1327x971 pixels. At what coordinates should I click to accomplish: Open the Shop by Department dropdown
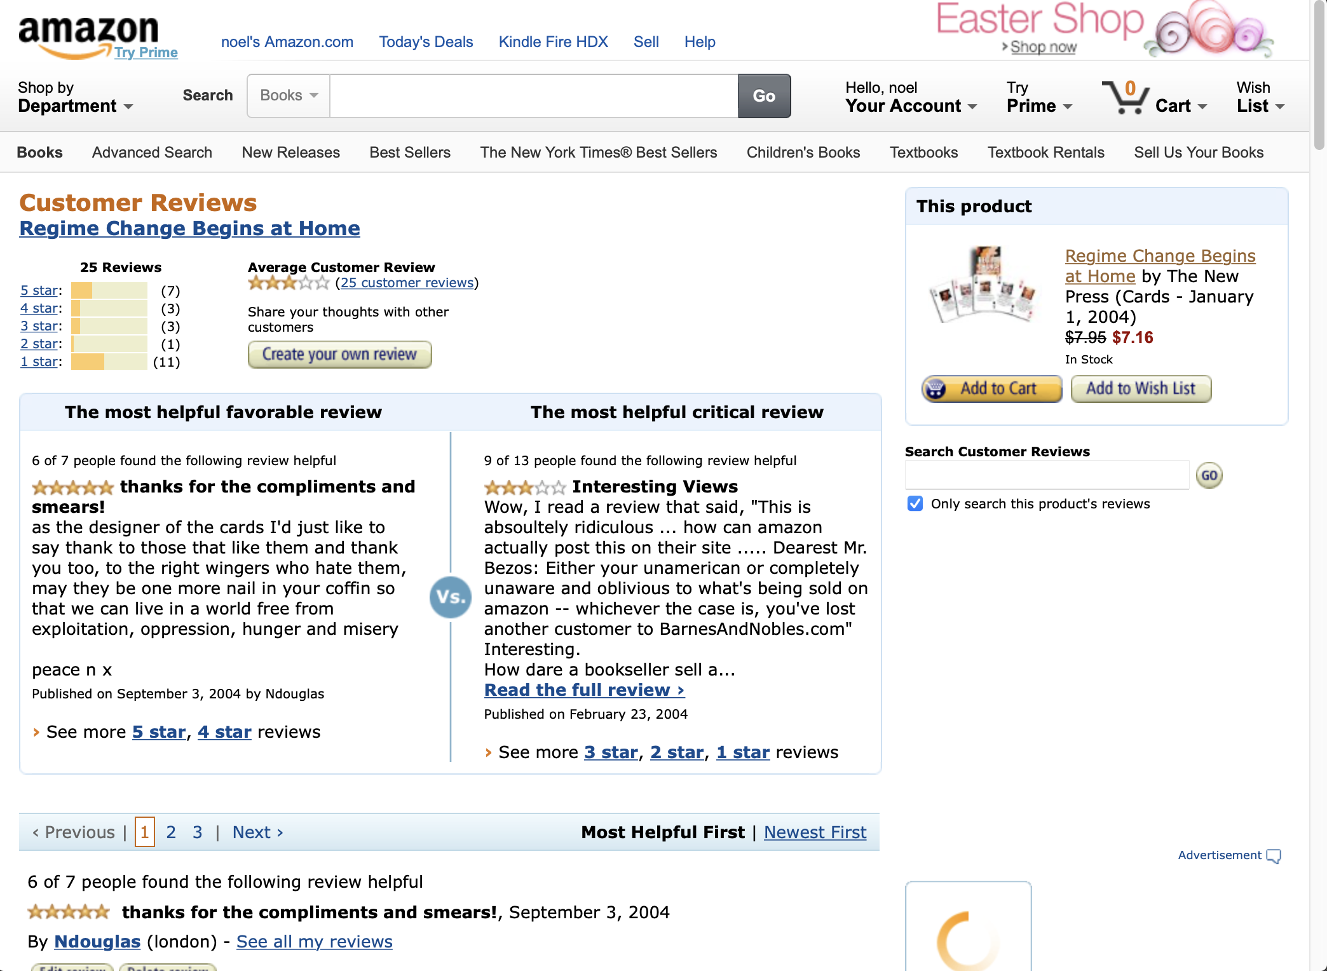(x=74, y=97)
